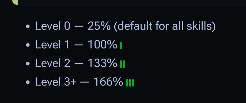Screen dimensions: 246x103
Task: Click the triple green bar icon beside 166%
Action: pos(130,83)
